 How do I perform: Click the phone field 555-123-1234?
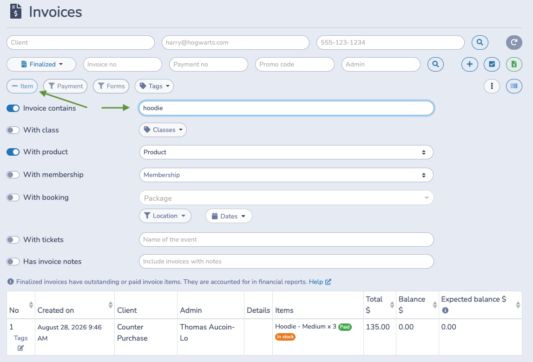click(390, 42)
